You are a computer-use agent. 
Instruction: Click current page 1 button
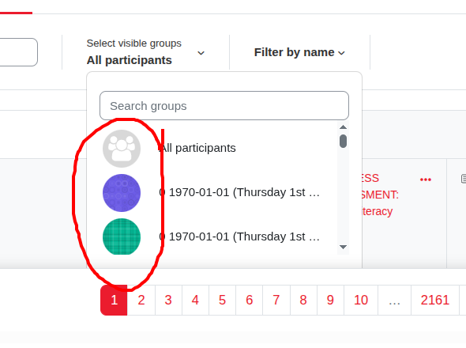tap(114, 300)
